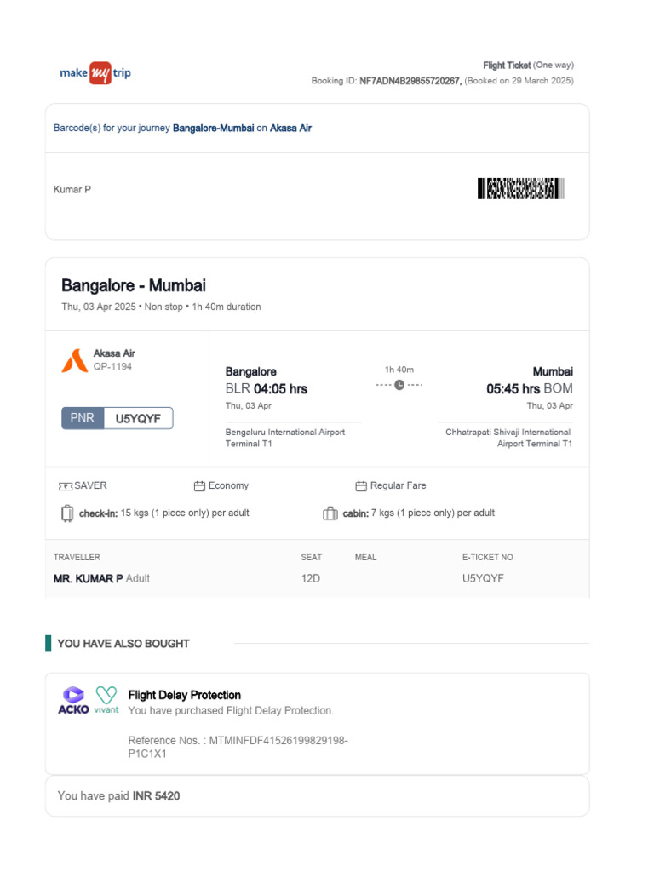Viewport: 654px width, 872px height.
Task: Click the ACKO insurance logo
Action: click(73, 701)
